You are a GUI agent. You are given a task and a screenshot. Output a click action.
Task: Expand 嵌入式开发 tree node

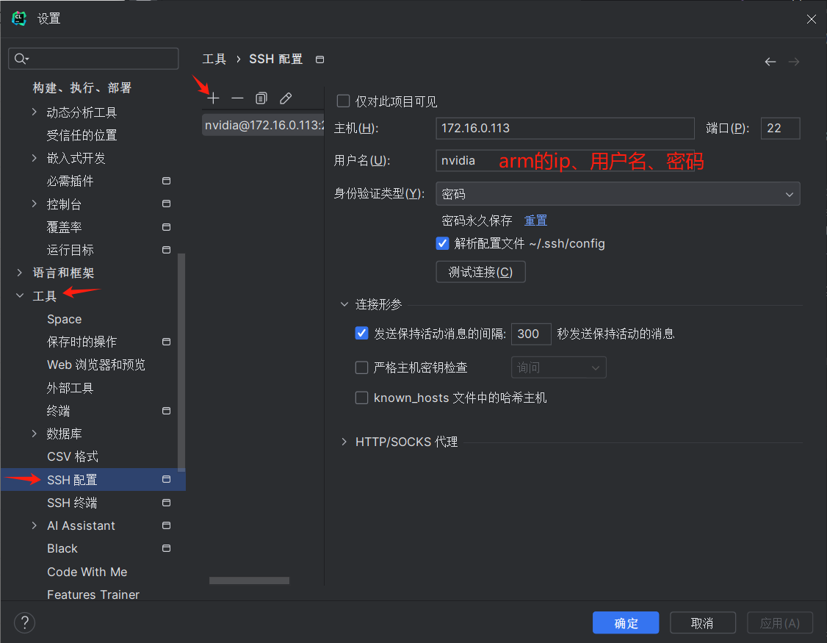tap(35, 158)
